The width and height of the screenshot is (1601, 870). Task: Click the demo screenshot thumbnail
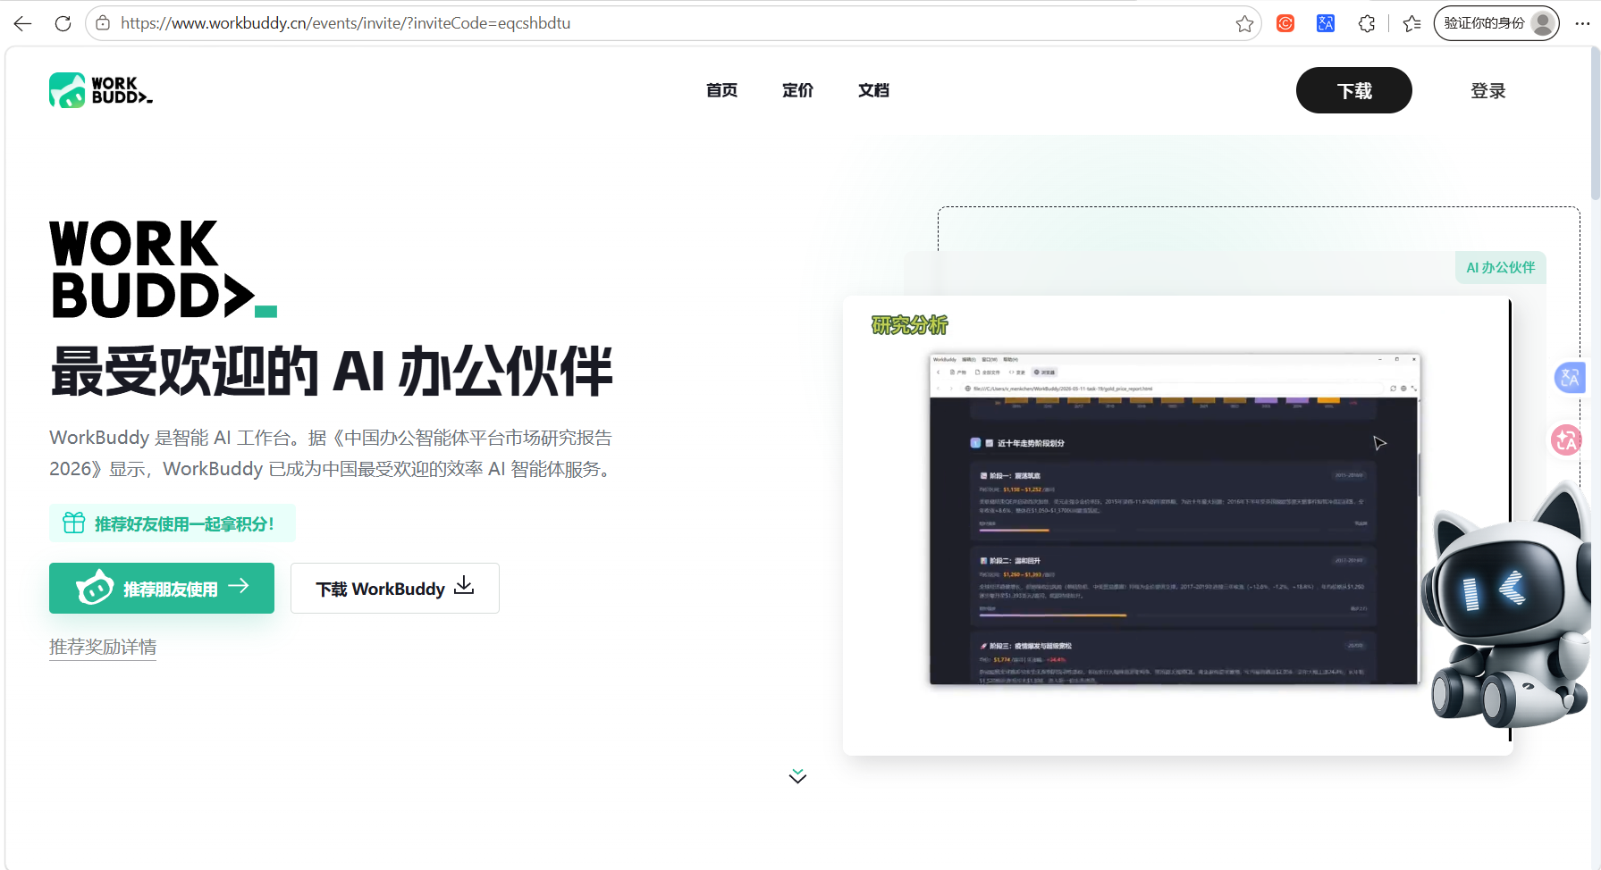(1175, 520)
